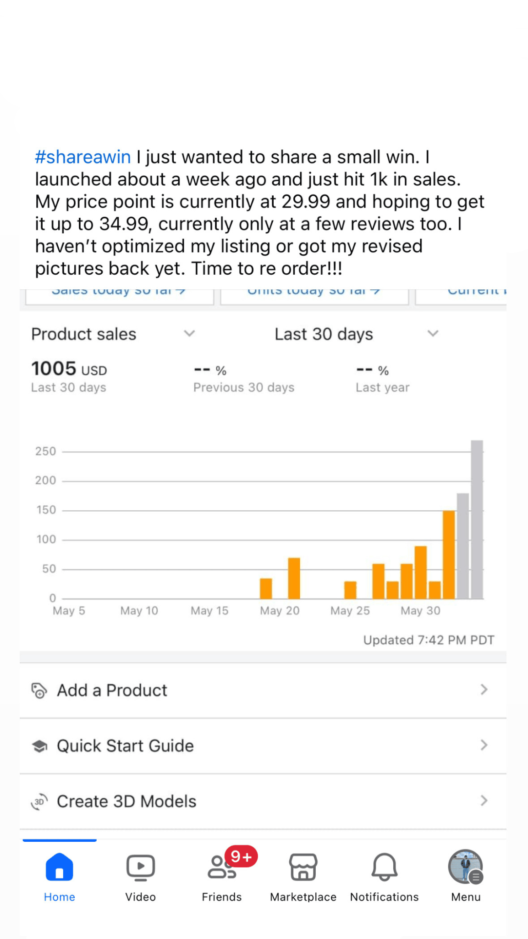528x939 pixels.
Task: Expand the Product sales dropdown
Action: 189,333
